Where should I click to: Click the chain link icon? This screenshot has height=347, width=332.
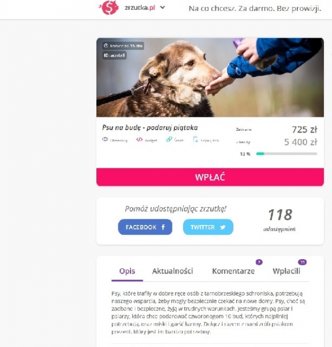[169, 139]
